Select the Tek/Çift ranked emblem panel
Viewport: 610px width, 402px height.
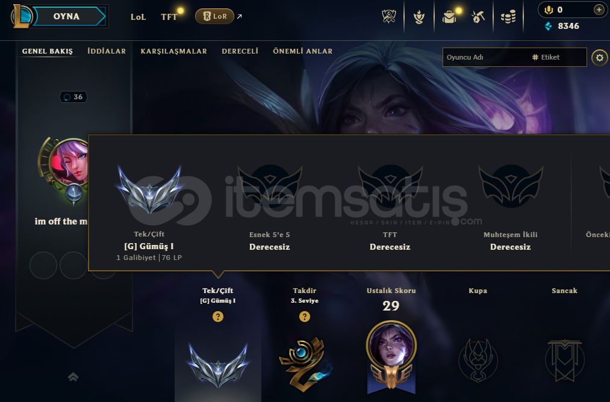click(x=218, y=343)
